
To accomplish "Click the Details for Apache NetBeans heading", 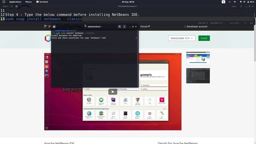I will pos(178,143).
